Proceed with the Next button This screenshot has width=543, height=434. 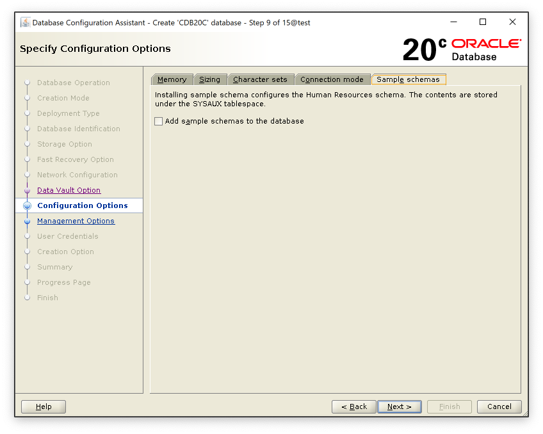[x=399, y=406]
